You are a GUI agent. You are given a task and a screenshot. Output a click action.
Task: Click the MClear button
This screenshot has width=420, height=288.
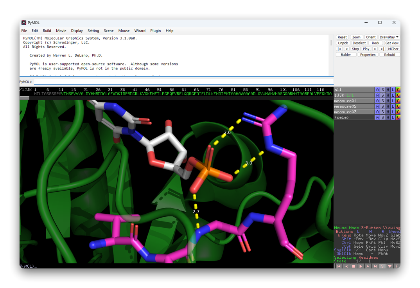pos(393,49)
